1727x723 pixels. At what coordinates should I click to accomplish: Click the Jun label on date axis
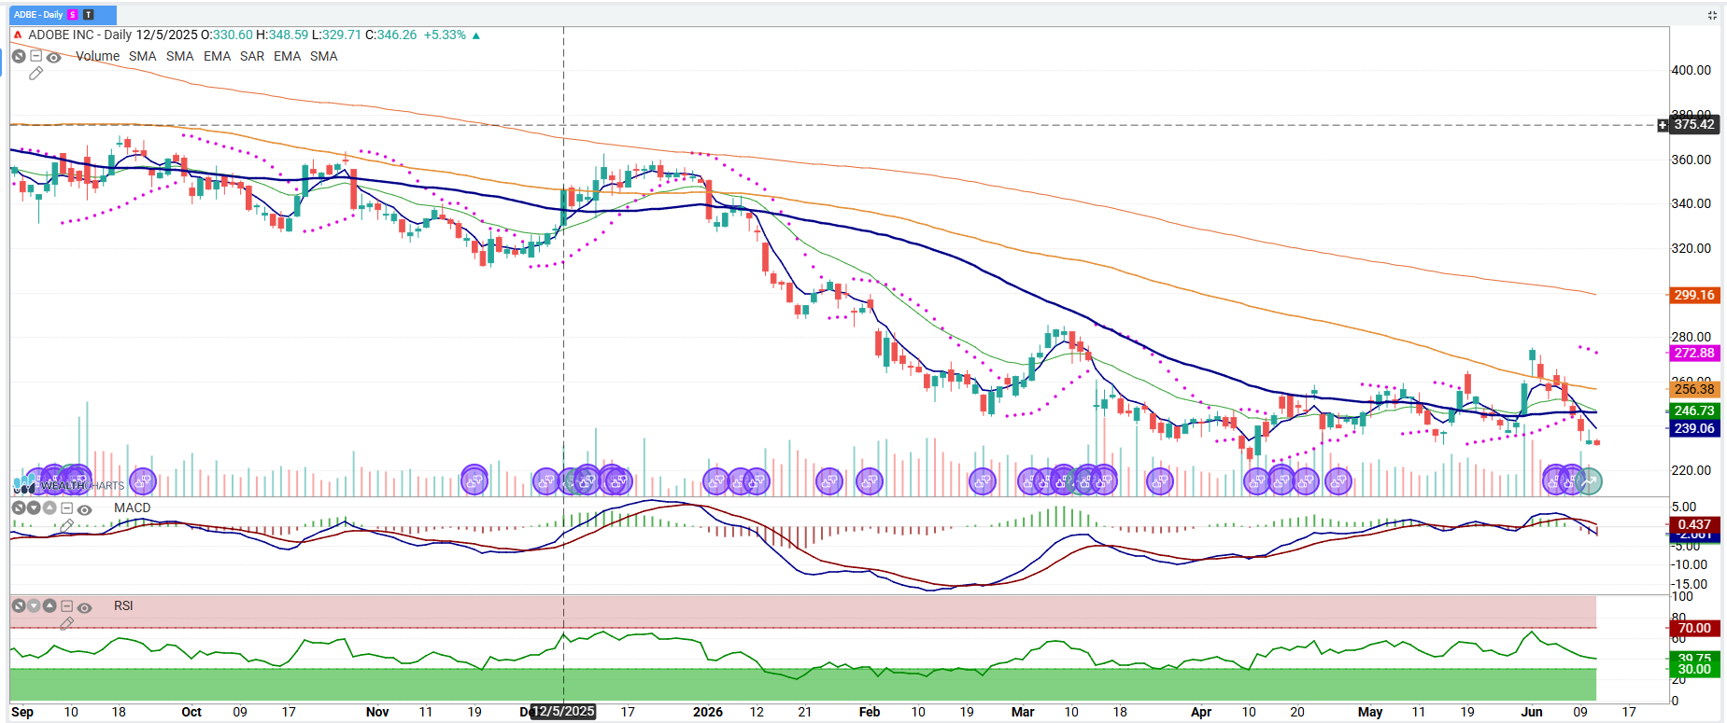pyautogui.click(x=1532, y=712)
